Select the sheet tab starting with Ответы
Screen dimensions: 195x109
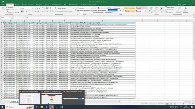15,101
